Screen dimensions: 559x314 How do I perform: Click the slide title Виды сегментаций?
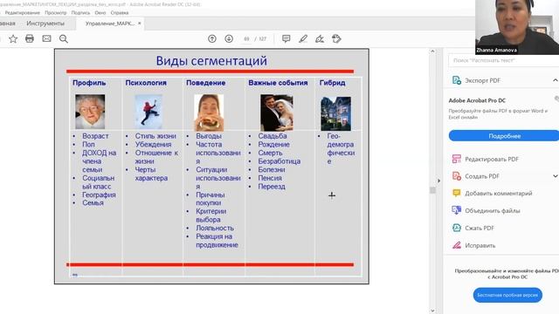[x=211, y=61]
